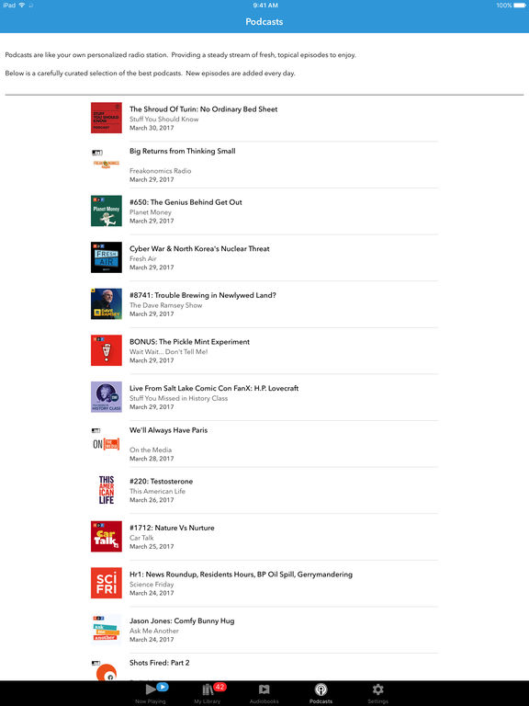This screenshot has height=706, width=529.
Task: Open the Now Playing tab
Action: click(151, 693)
